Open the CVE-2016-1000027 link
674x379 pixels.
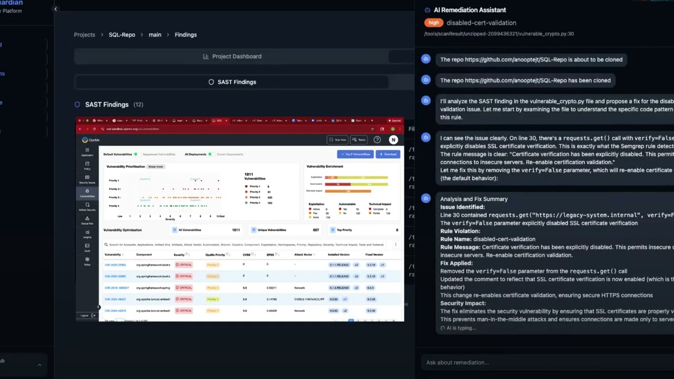[x=116, y=288]
